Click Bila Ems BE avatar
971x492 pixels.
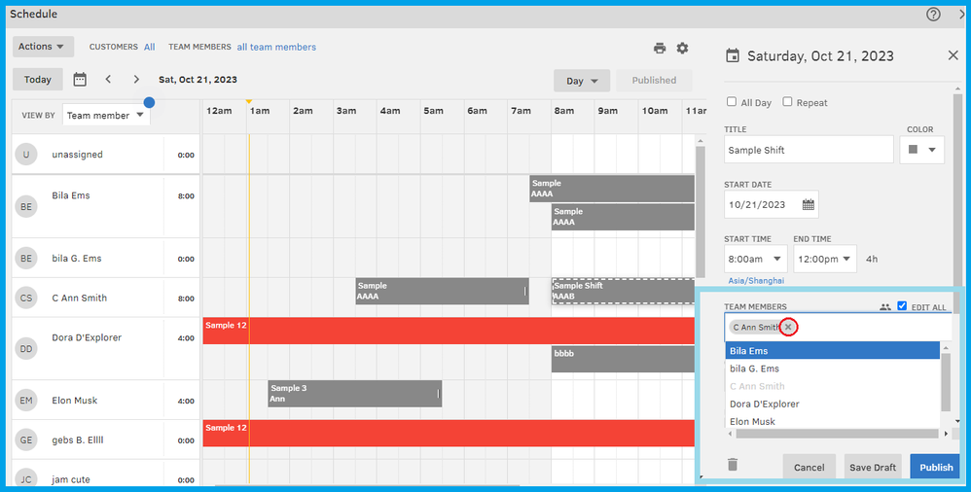26,207
